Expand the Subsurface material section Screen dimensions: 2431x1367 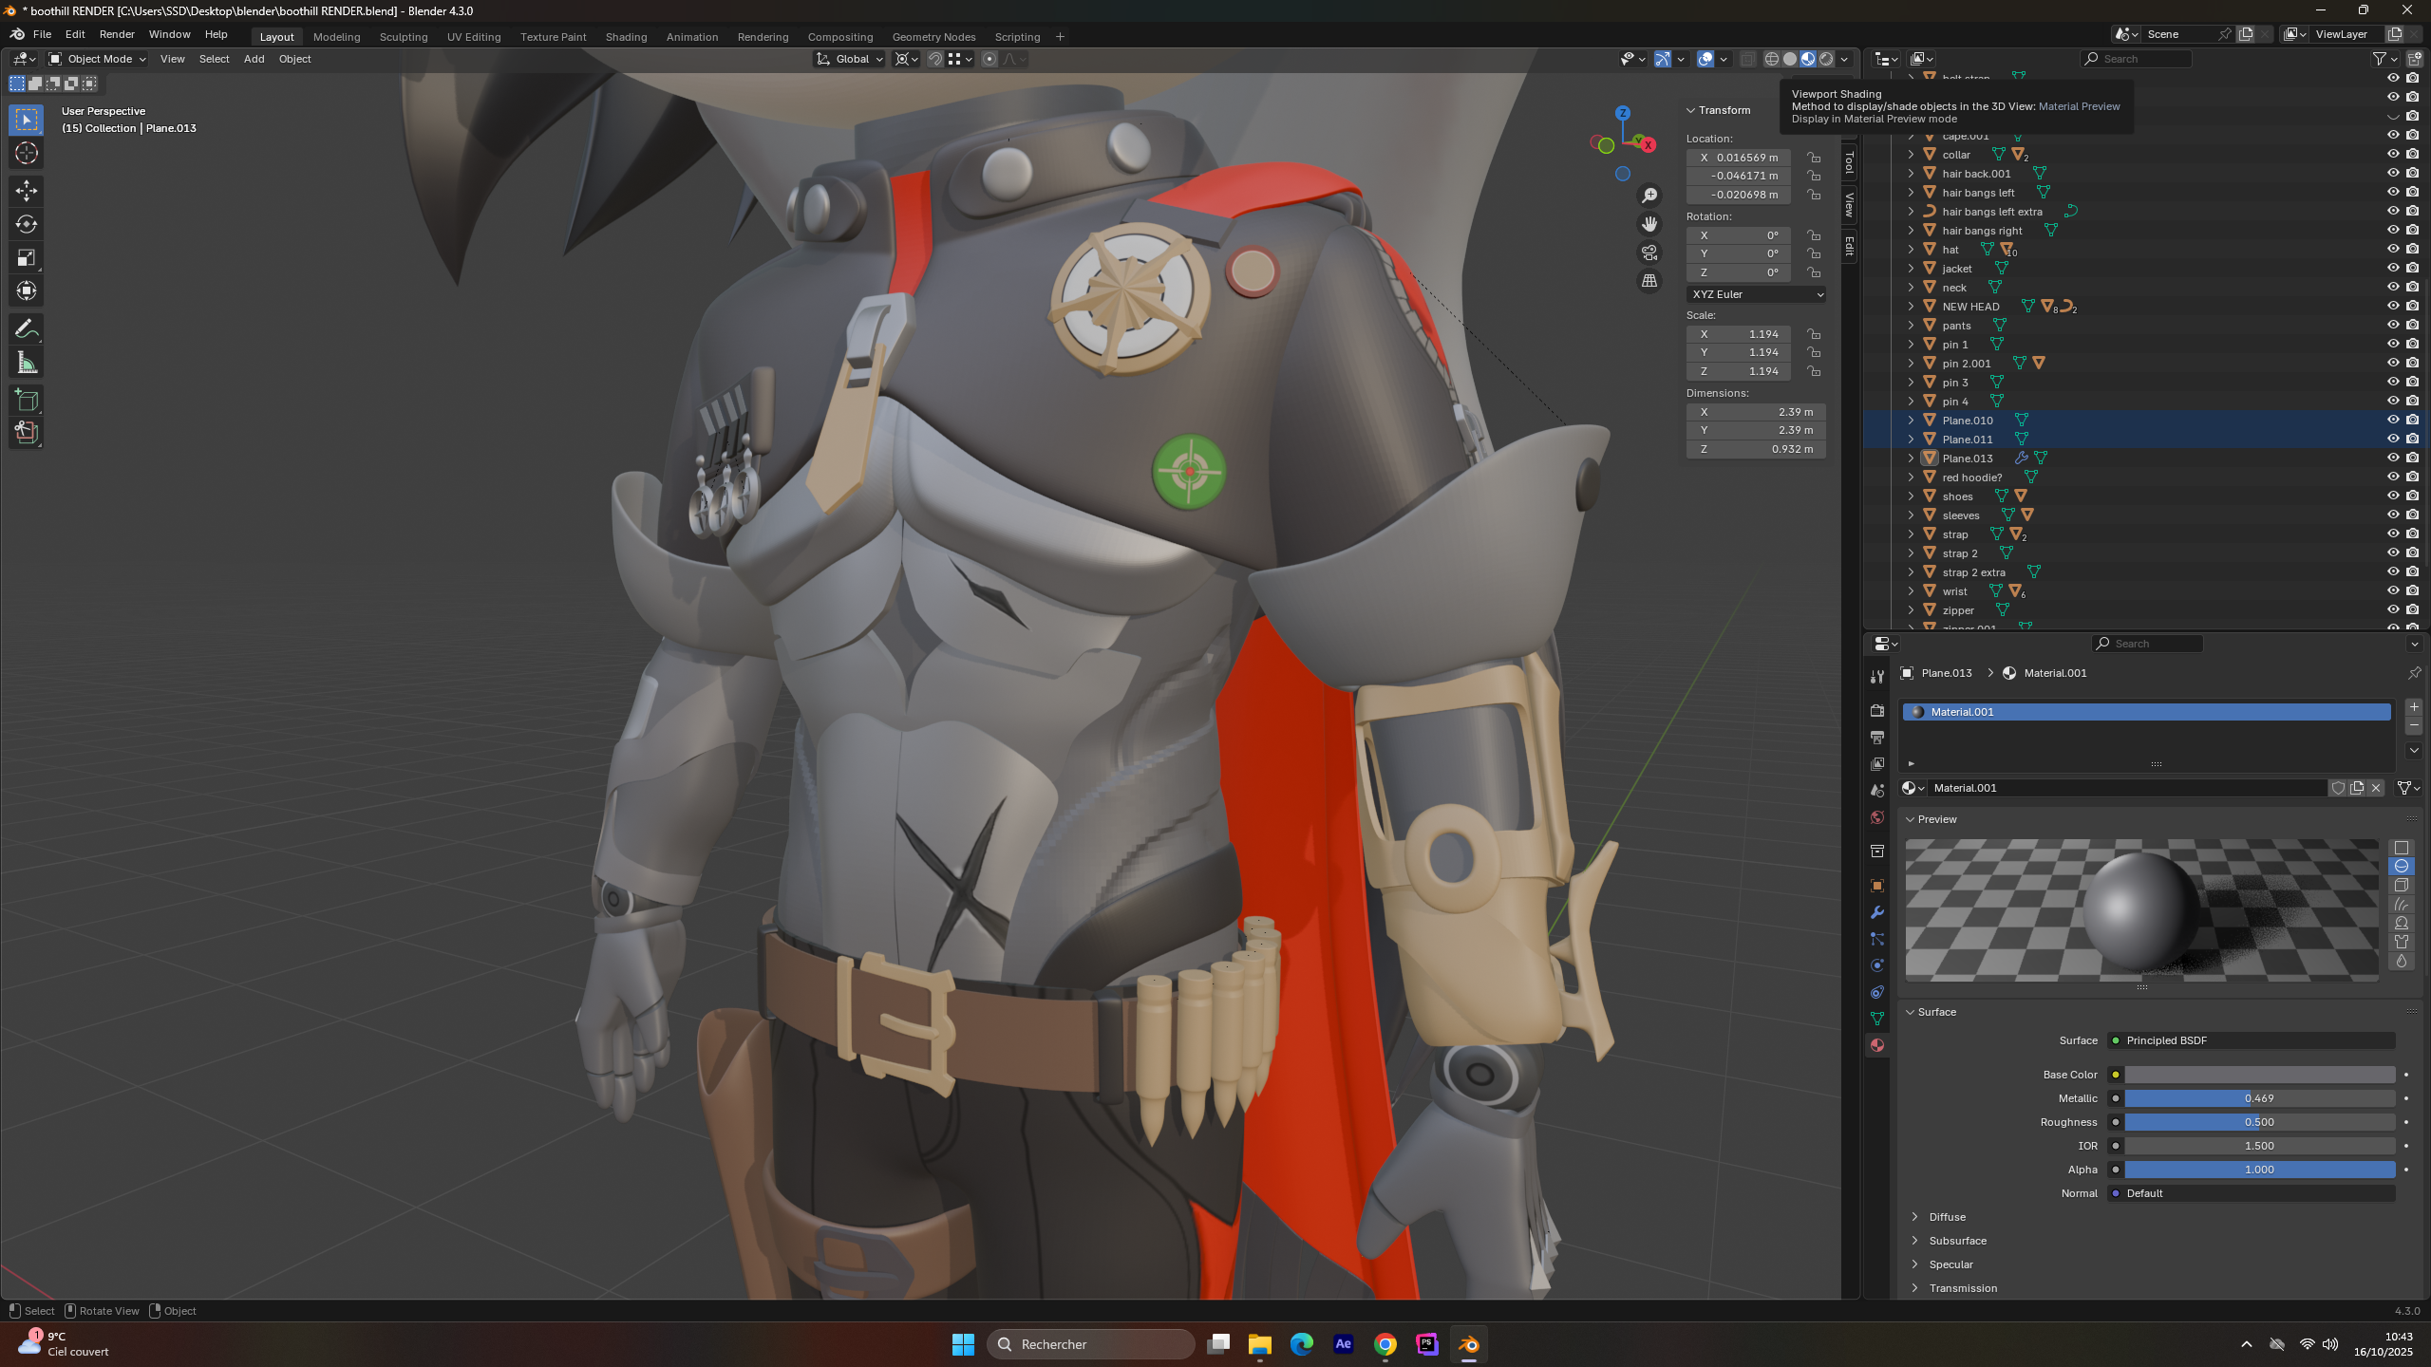pyautogui.click(x=1957, y=1241)
